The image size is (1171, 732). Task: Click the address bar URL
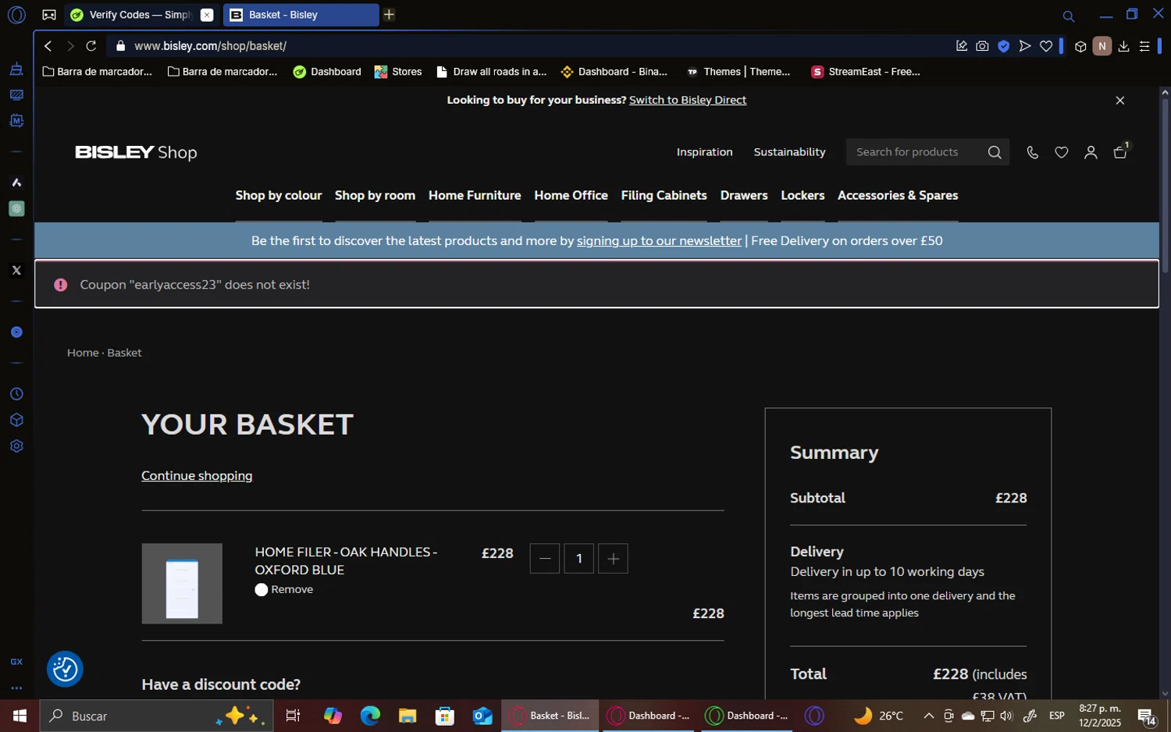[210, 46]
